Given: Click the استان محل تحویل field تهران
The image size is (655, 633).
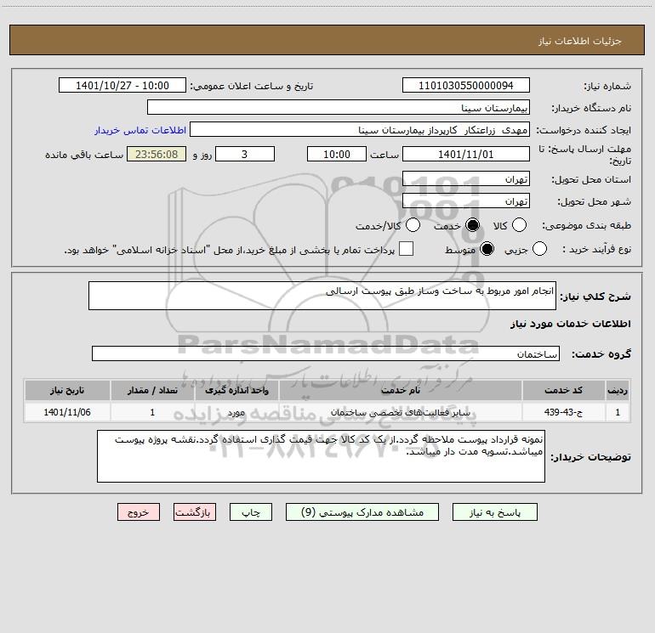Looking at the screenshot, I should click(466, 179).
